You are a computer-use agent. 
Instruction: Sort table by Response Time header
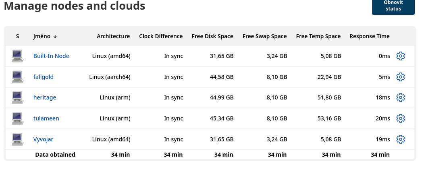click(x=369, y=36)
